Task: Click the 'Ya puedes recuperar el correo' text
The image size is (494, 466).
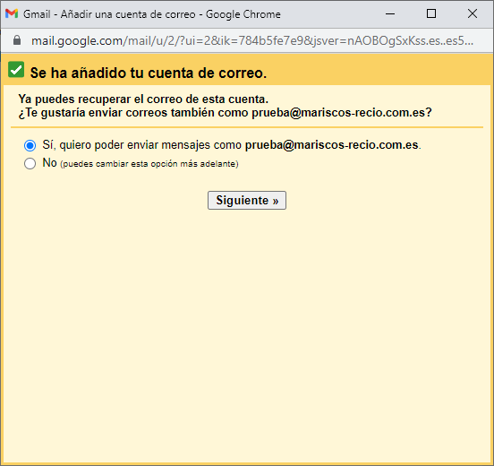Action: coord(143,99)
